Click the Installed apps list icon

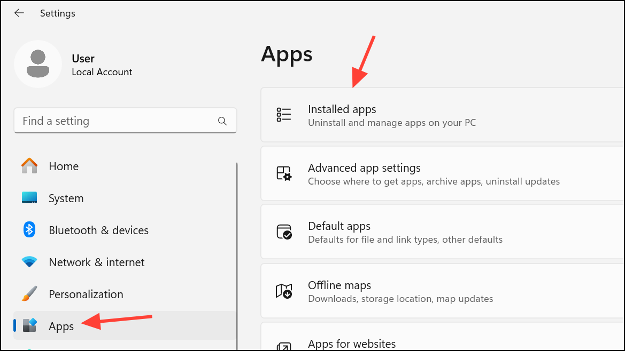point(284,115)
